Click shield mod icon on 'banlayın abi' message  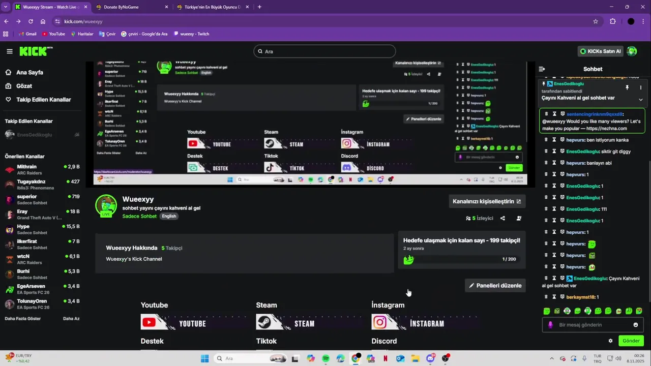click(x=563, y=163)
